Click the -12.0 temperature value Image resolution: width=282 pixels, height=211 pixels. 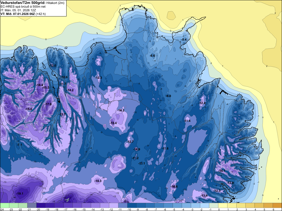[x=53, y=66]
